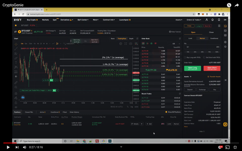Enable Sell Short with TP/SL

coord(204,57)
